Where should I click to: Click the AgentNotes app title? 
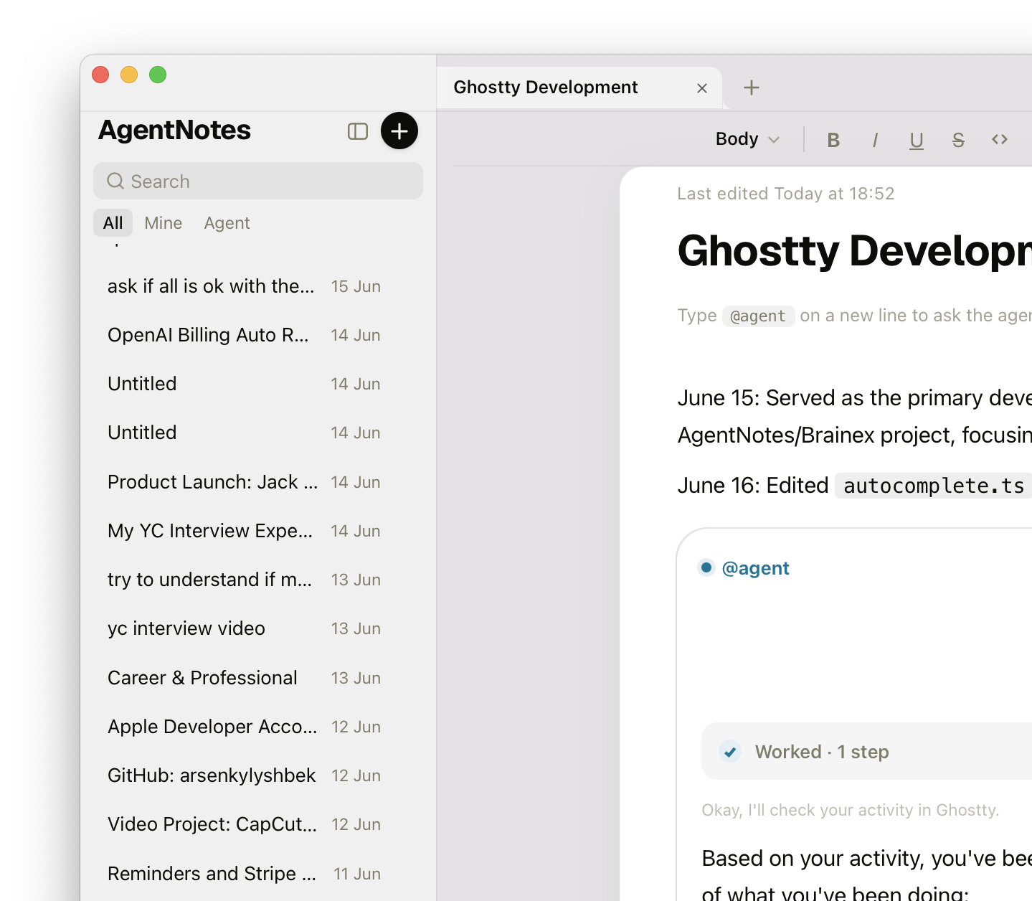tap(174, 130)
